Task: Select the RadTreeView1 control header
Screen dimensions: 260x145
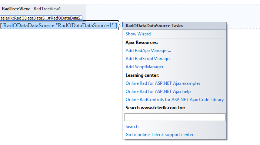Action: 31,9
